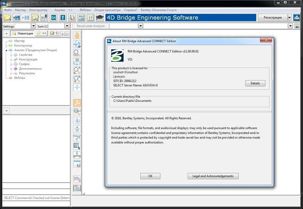Click the four-arrow move view tool
303x209 pixels.
[77, 87]
